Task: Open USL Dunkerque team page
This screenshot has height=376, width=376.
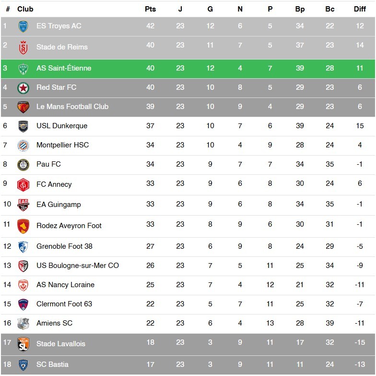Action: [62, 126]
